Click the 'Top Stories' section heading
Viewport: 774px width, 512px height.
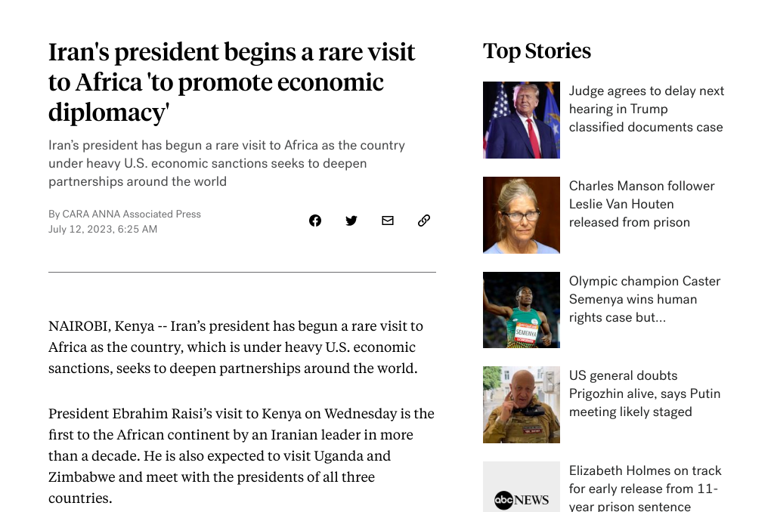coord(537,51)
